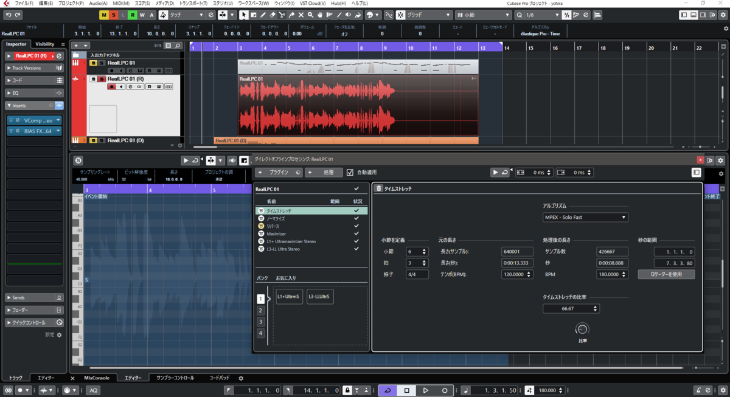Select the Zoom magnifier tool
This screenshot has height=397, width=730.
311,15
